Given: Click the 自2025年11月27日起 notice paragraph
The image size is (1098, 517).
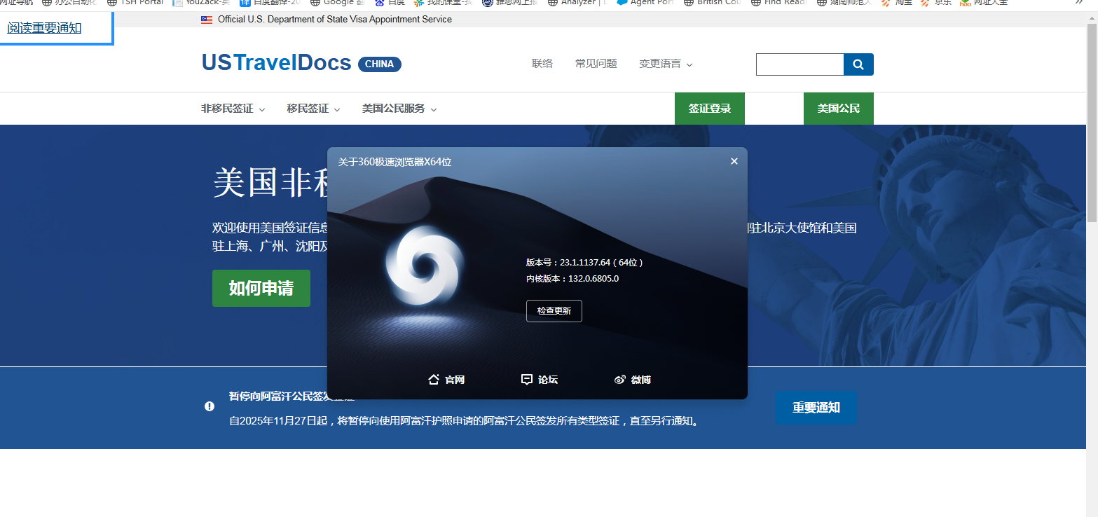Looking at the screenshot, I should point(465,422).
